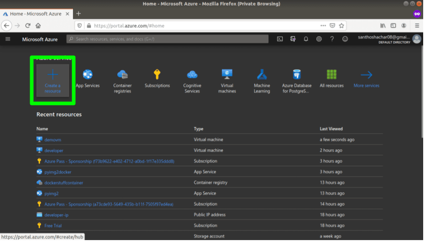Image resolution: width=425 pixels, height=241 pixels.
Task: Open a new browser tab
Action: (x=79, y=14)
